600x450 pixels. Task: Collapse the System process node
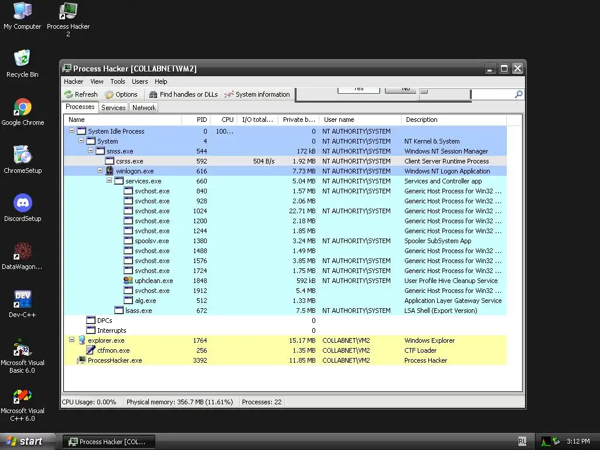(81, 141)
